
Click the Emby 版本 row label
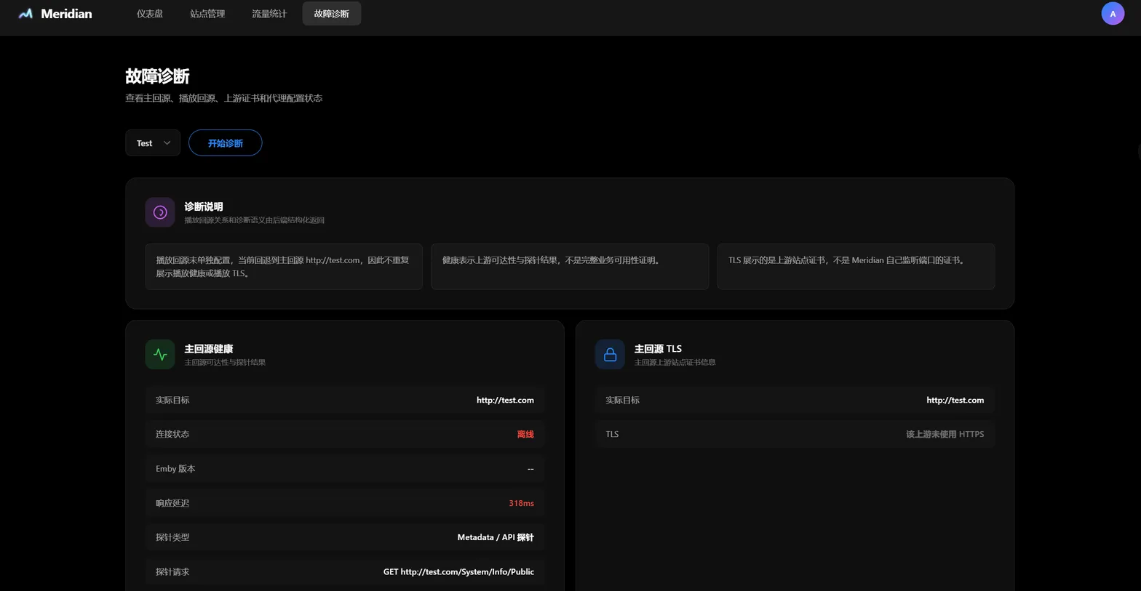[x=175, y=469]
